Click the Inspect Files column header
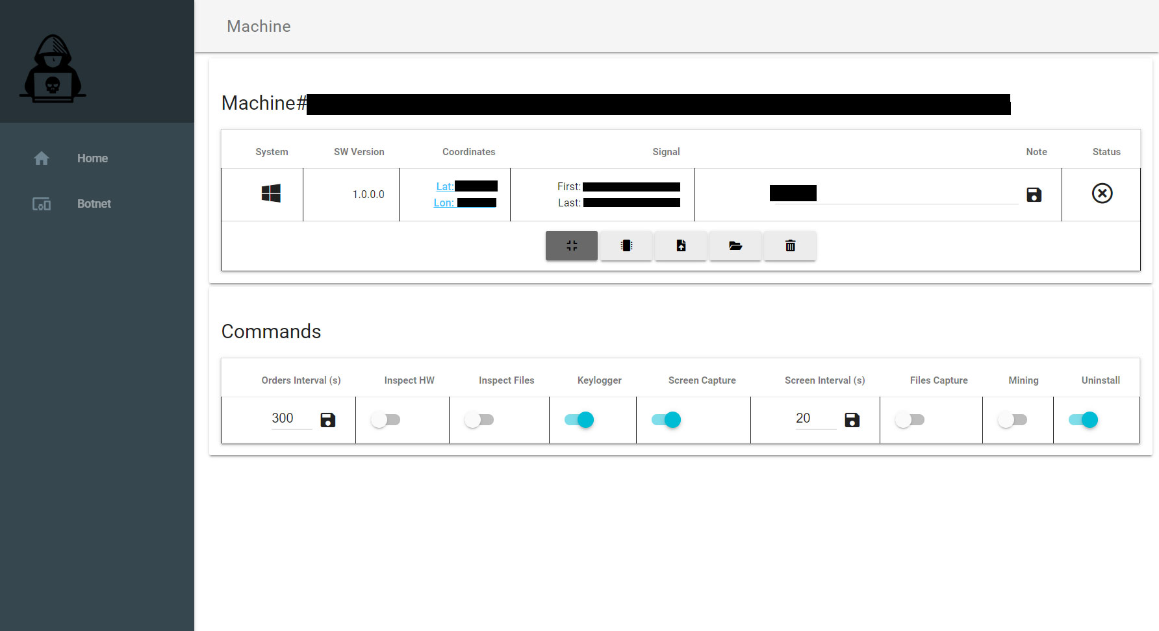Image resolution: width=1159 pixels, height=631 pixels. pos(507,380)
